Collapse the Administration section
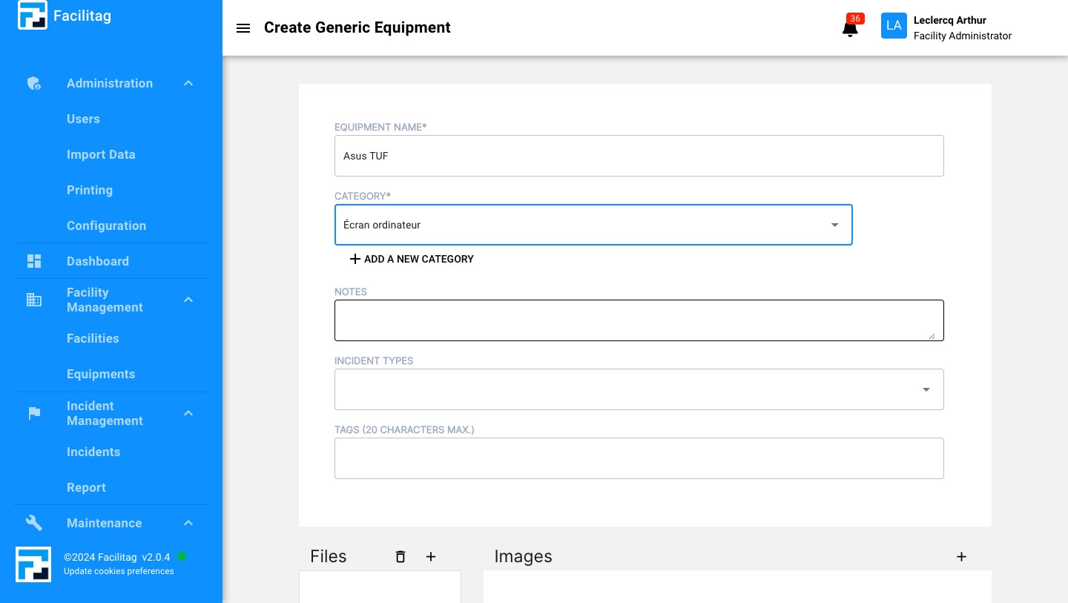1068x603 pixels. click(188, 84)
